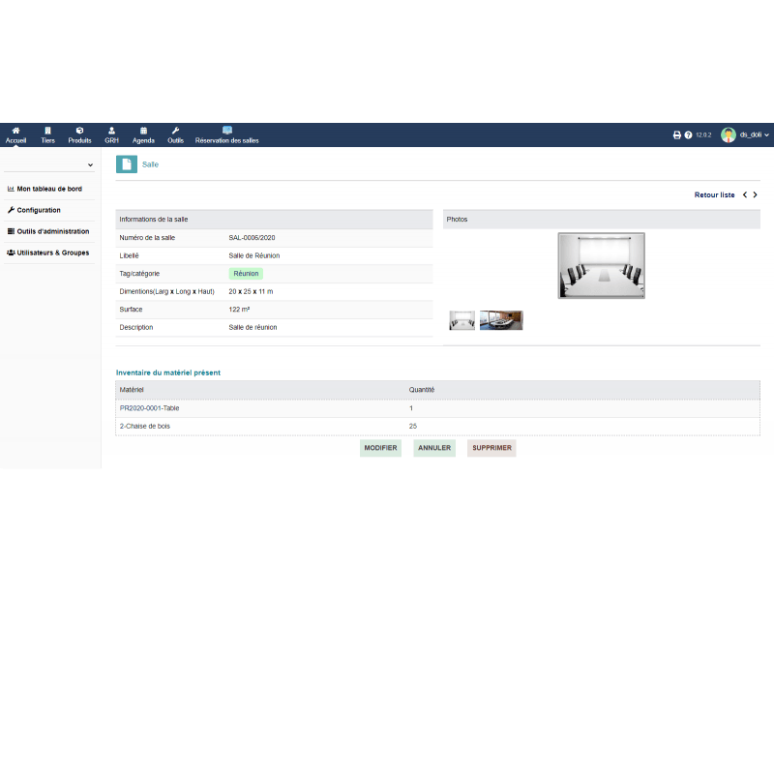Viewport: 774px width, 774px height.
Task: Select the second room photo thumbnail
Action: click(x=501, y=320)
